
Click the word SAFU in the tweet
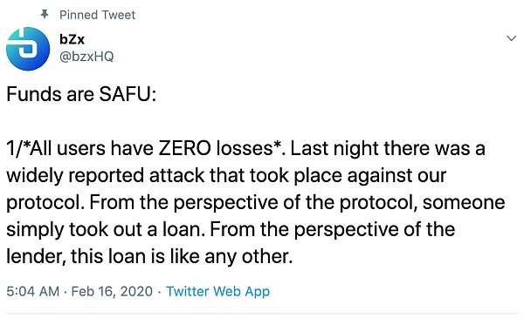[125, 94]
